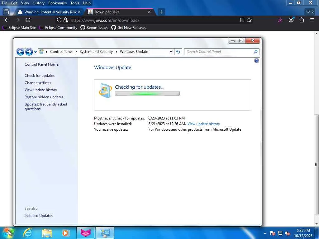Click View update history link beside install date
The width and height of the screenshot is (319, 239).
coord(204,124)
